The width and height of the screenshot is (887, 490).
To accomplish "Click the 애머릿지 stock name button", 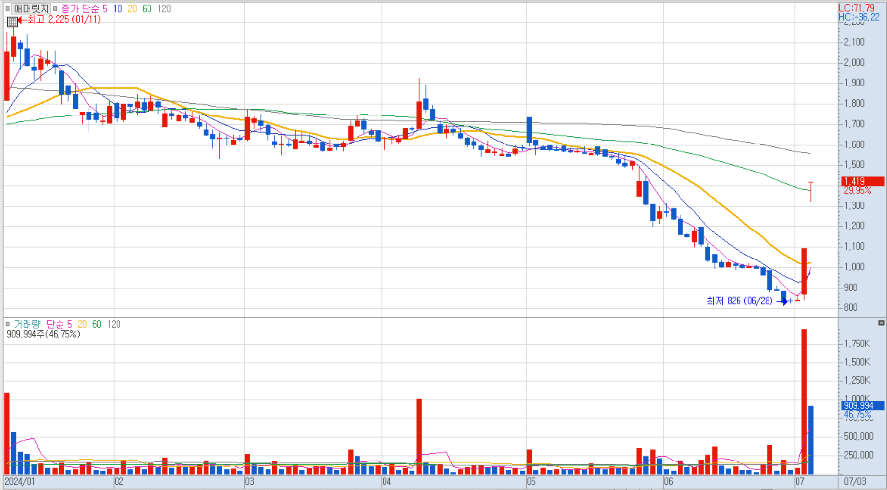I will click(31, 9).
